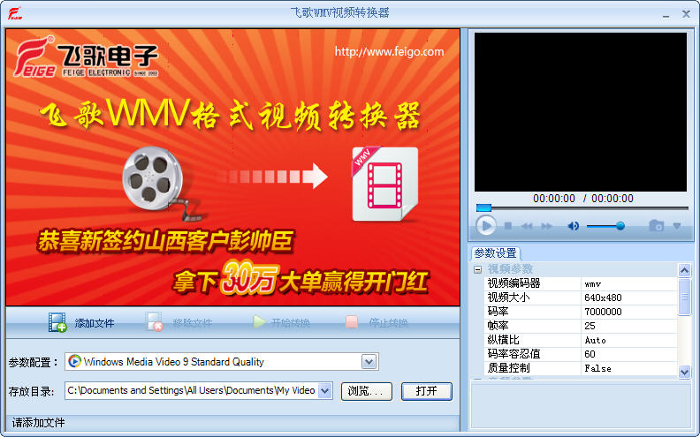Click the 添加文件 add file icon
This screenshot has width=700, height=437.
57,322
